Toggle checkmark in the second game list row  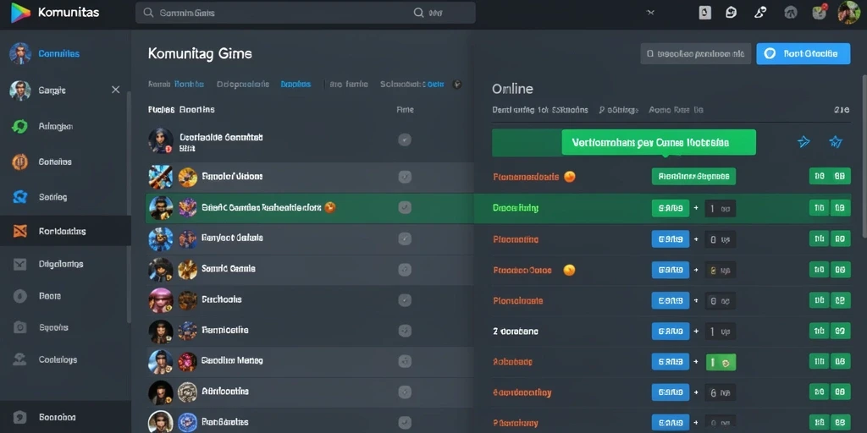tap(405, 177)
